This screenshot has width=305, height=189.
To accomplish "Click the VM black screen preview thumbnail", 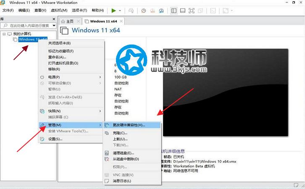I will click(x=226, y=92).
